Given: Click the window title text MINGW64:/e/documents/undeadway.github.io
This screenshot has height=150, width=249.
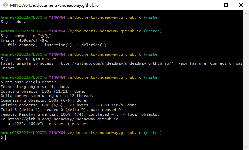Looking at the screenshot, I should click(54, 5).
